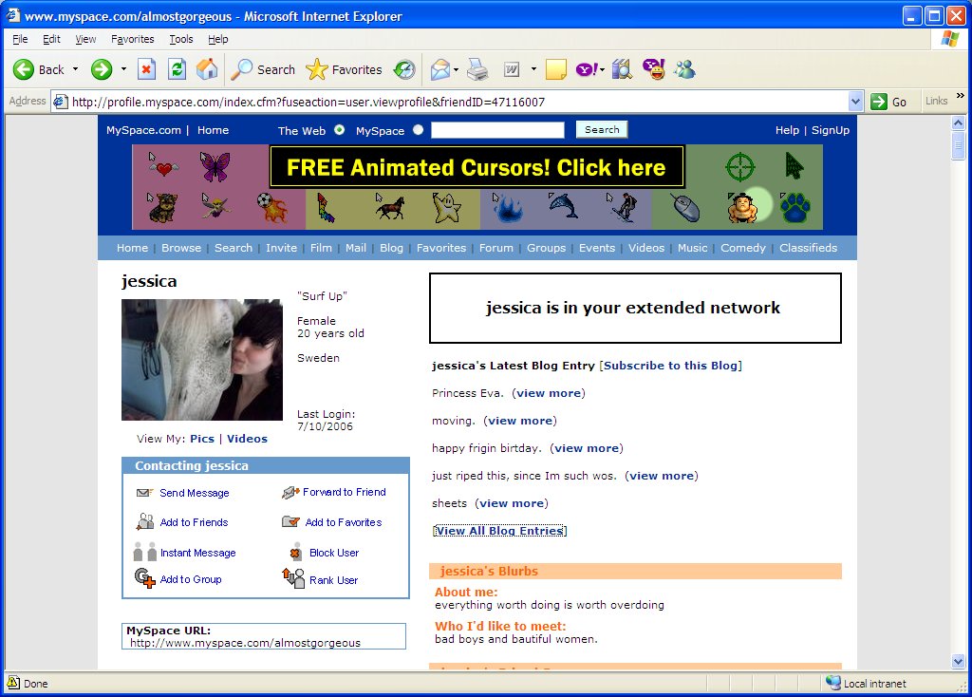The height and width of the screenshot is (697, 972).
Task: Open the Music navigation link
Action: pyautogui.click(x=692, y=248)
